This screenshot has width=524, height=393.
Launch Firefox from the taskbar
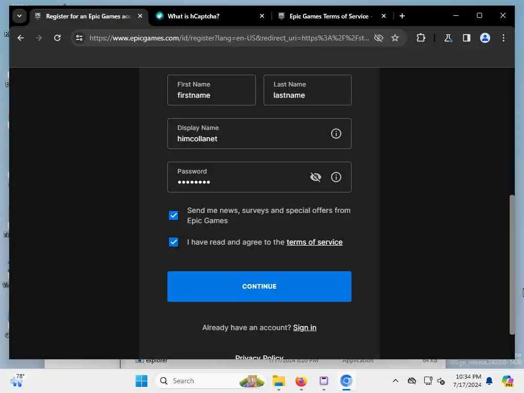click(x=301, y=381)
